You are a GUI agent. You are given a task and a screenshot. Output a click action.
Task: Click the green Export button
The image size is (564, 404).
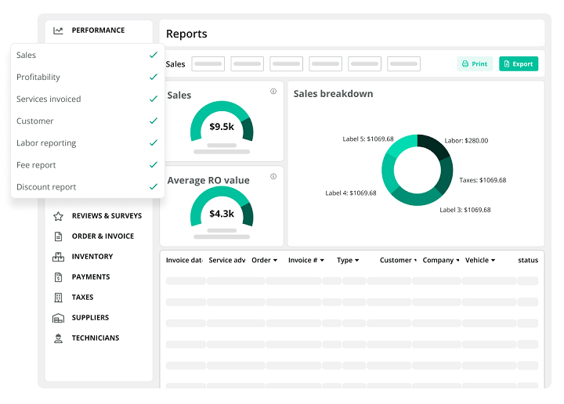(x=518, y=64)
